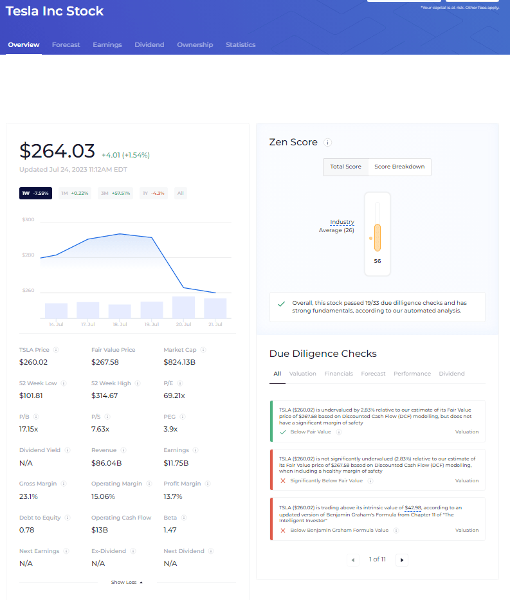Click info icon beside Debt to Equity
Screen dimensions: 510x600
68,518
